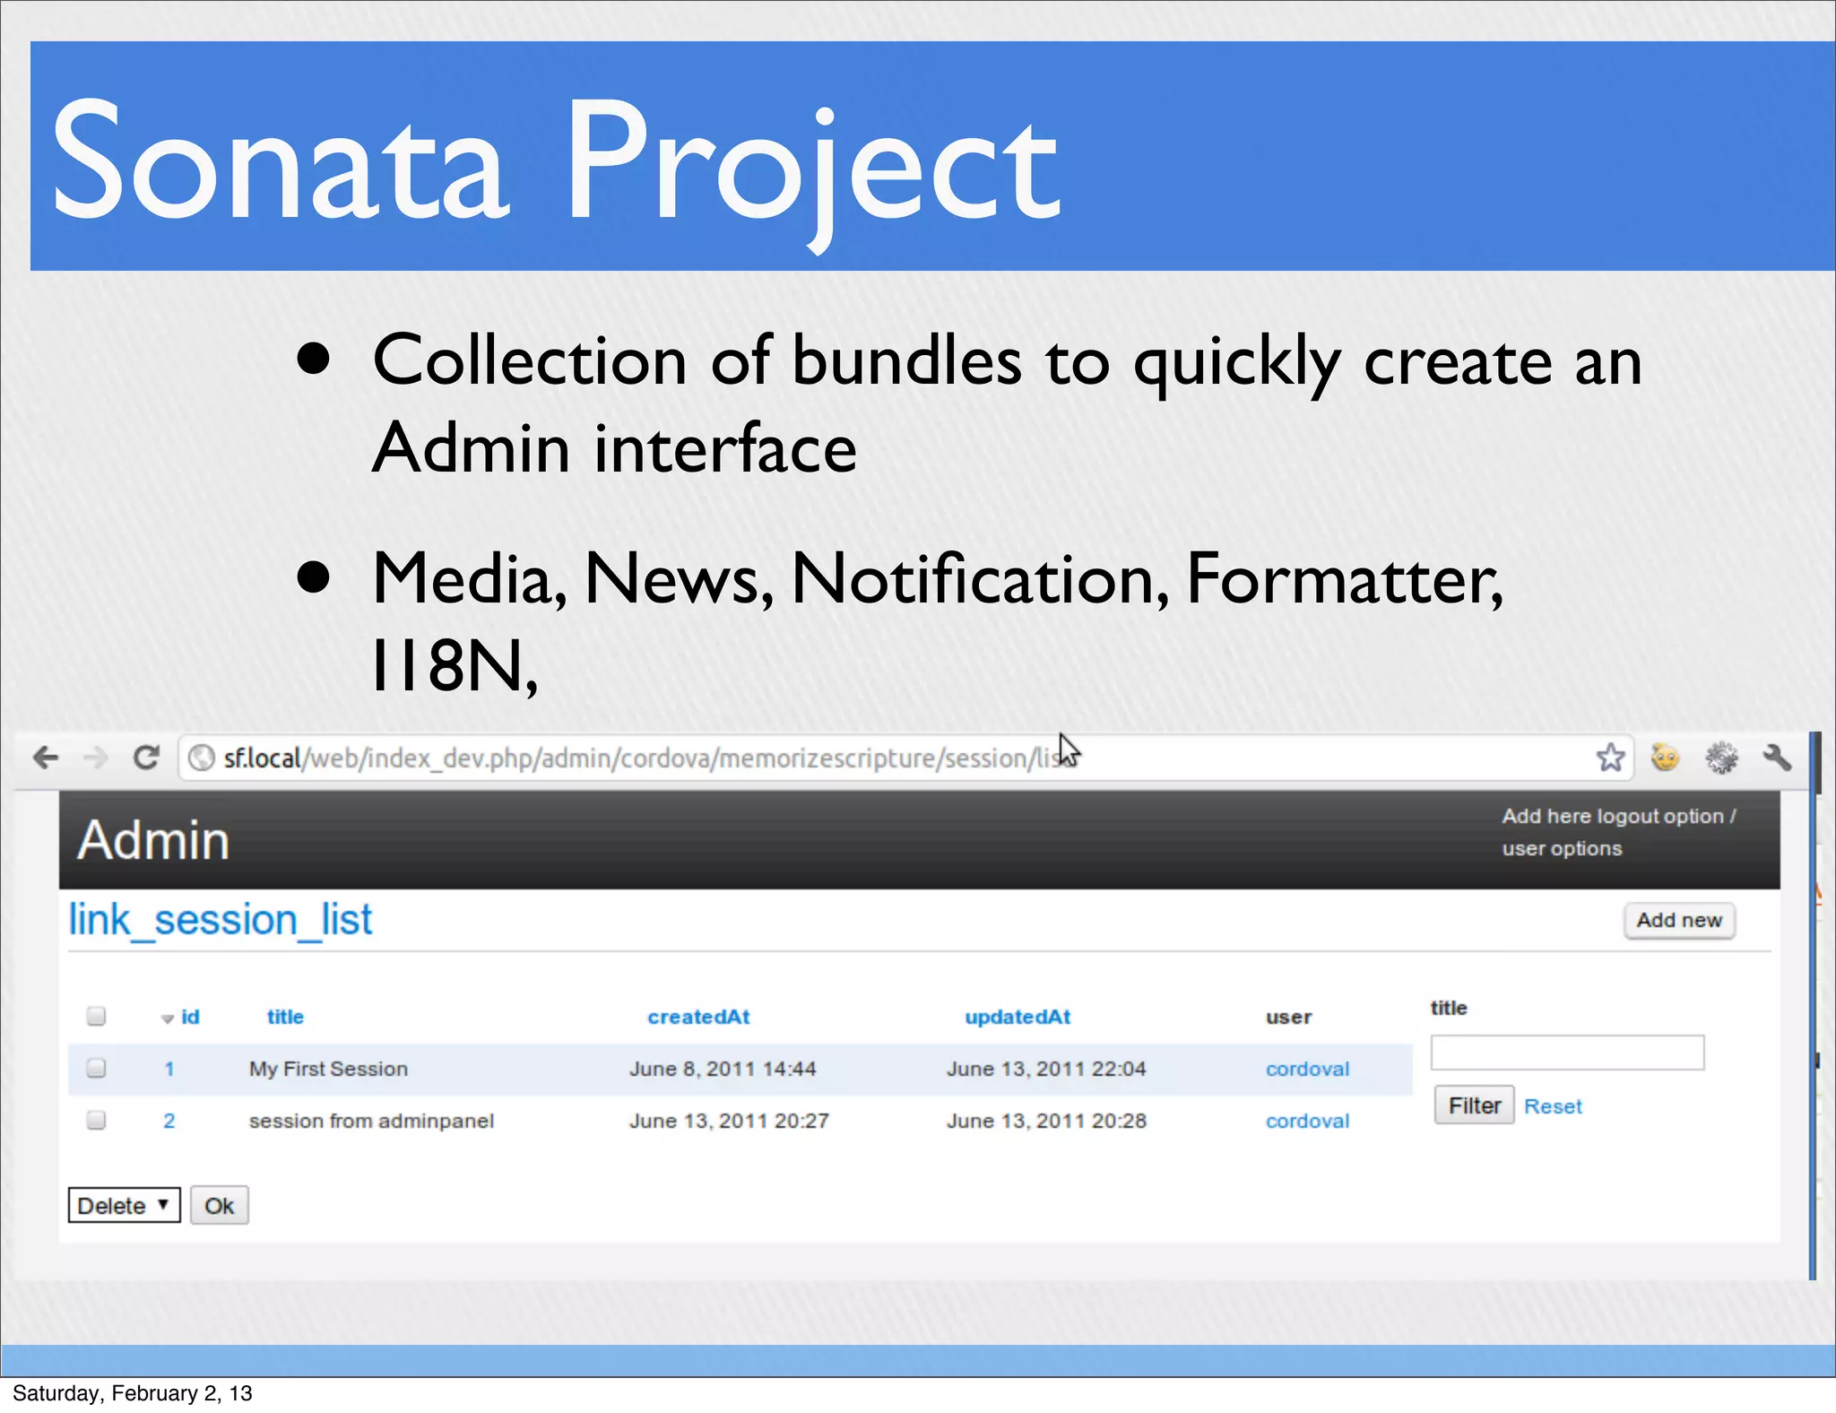Viewport: 1836px width, 1413px height.
Task: Click the Admin header title
Action: [153, 841]
